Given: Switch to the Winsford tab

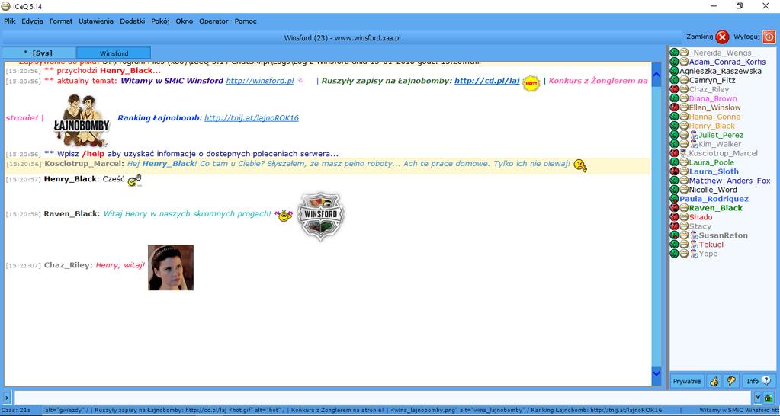Looking at the screenshot, I should pyautogui.click(x=114, y=53).
